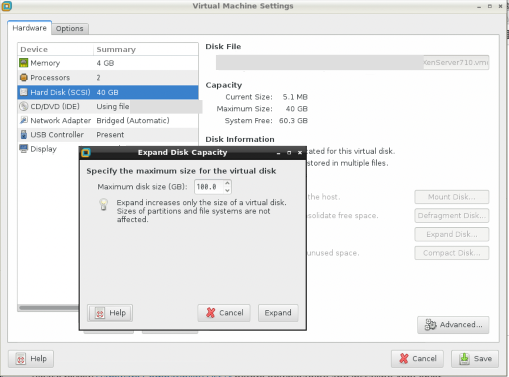Image resolution: width=509 pixels, height=377 pixels.
Task: Close the Expand Disk Capacity dialog
Action: pyautogui.click(x=300, y=152)
